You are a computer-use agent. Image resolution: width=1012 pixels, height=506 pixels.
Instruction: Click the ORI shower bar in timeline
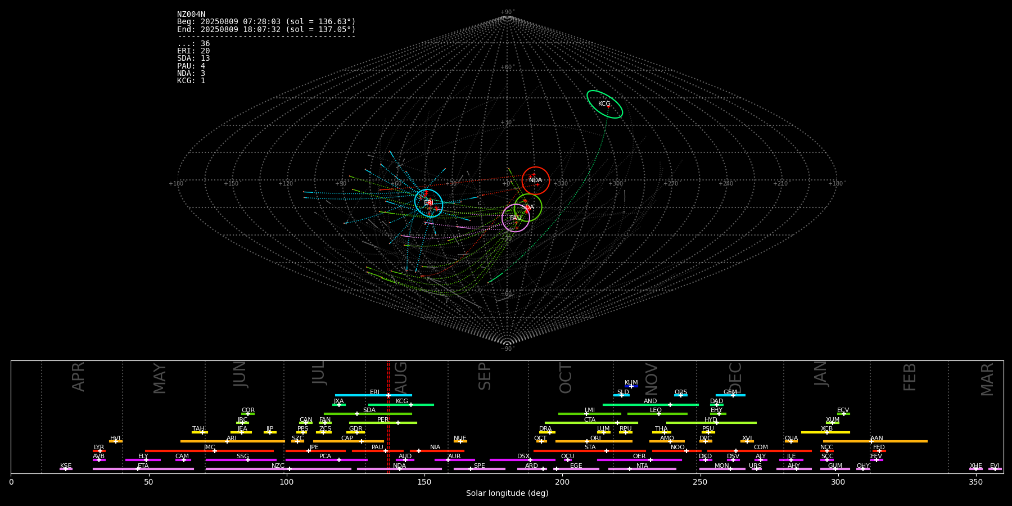click(x=594, y=441)
